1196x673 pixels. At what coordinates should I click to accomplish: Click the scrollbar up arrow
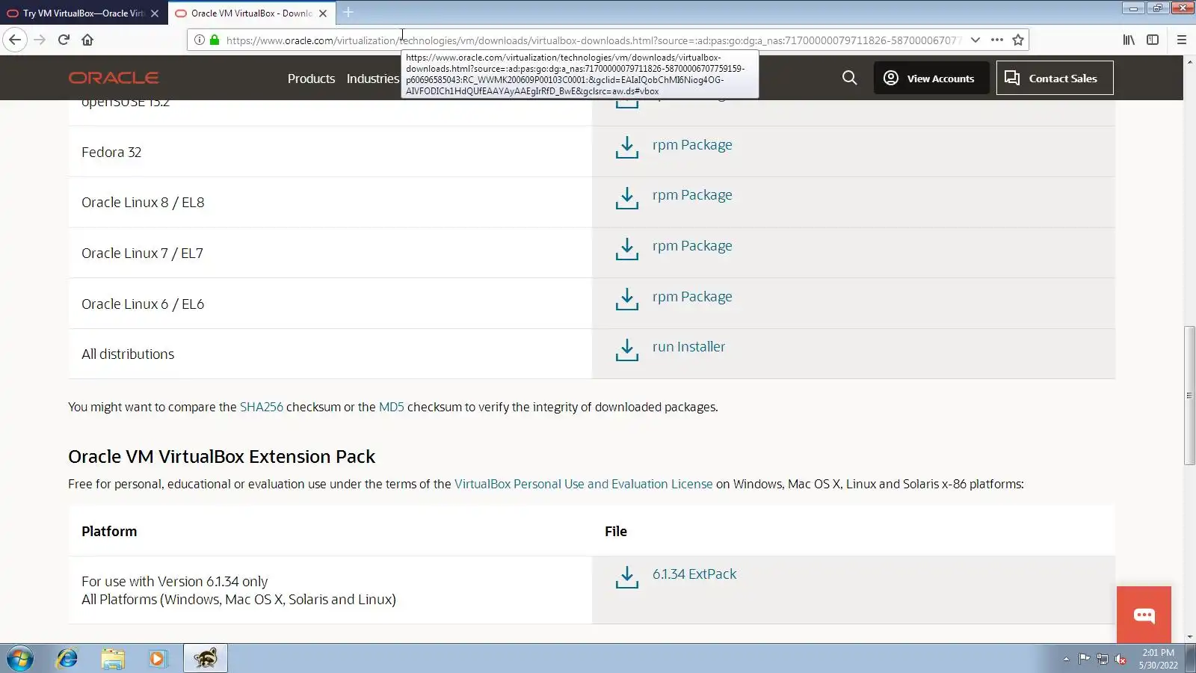pos(1189,61)
